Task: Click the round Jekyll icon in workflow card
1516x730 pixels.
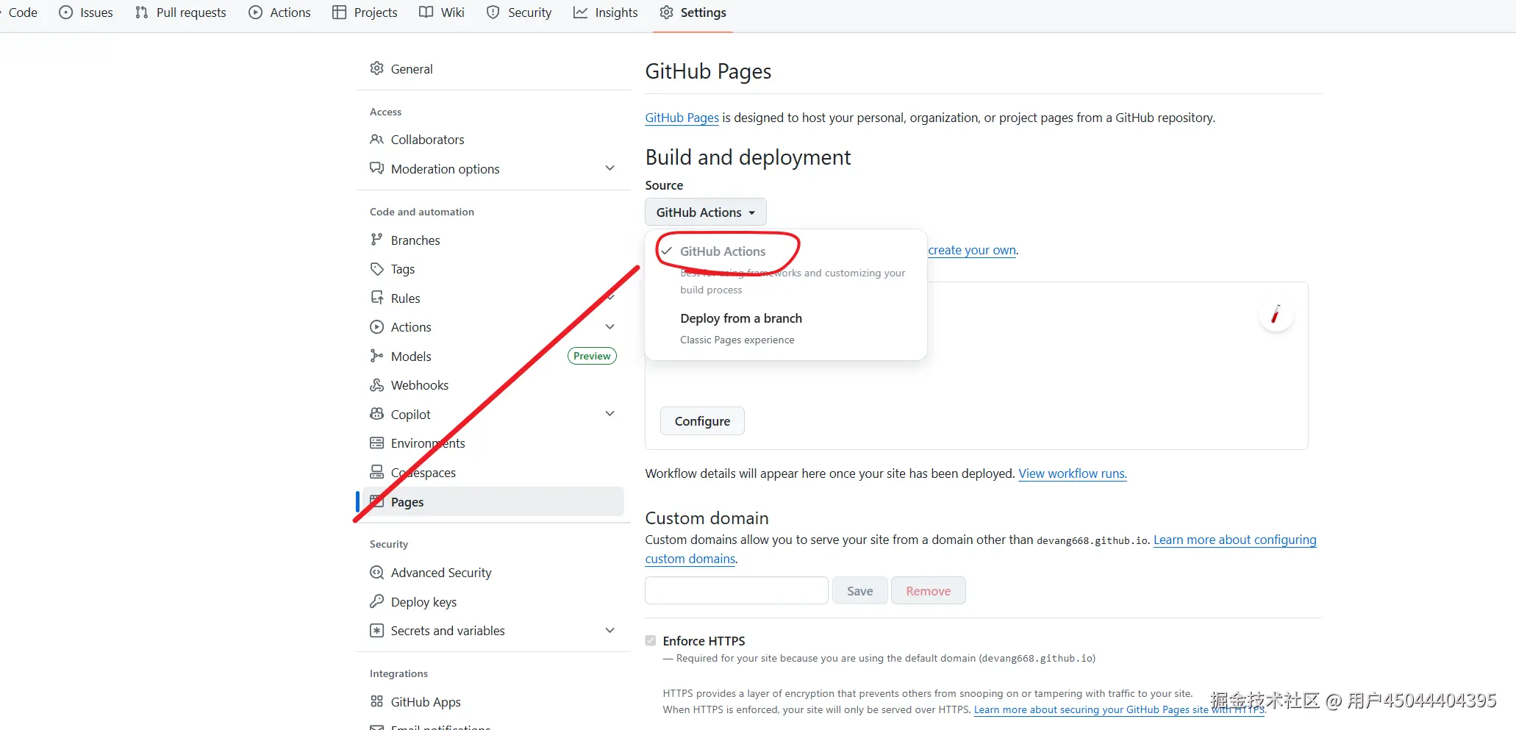Action: [x=1276, y=314]
